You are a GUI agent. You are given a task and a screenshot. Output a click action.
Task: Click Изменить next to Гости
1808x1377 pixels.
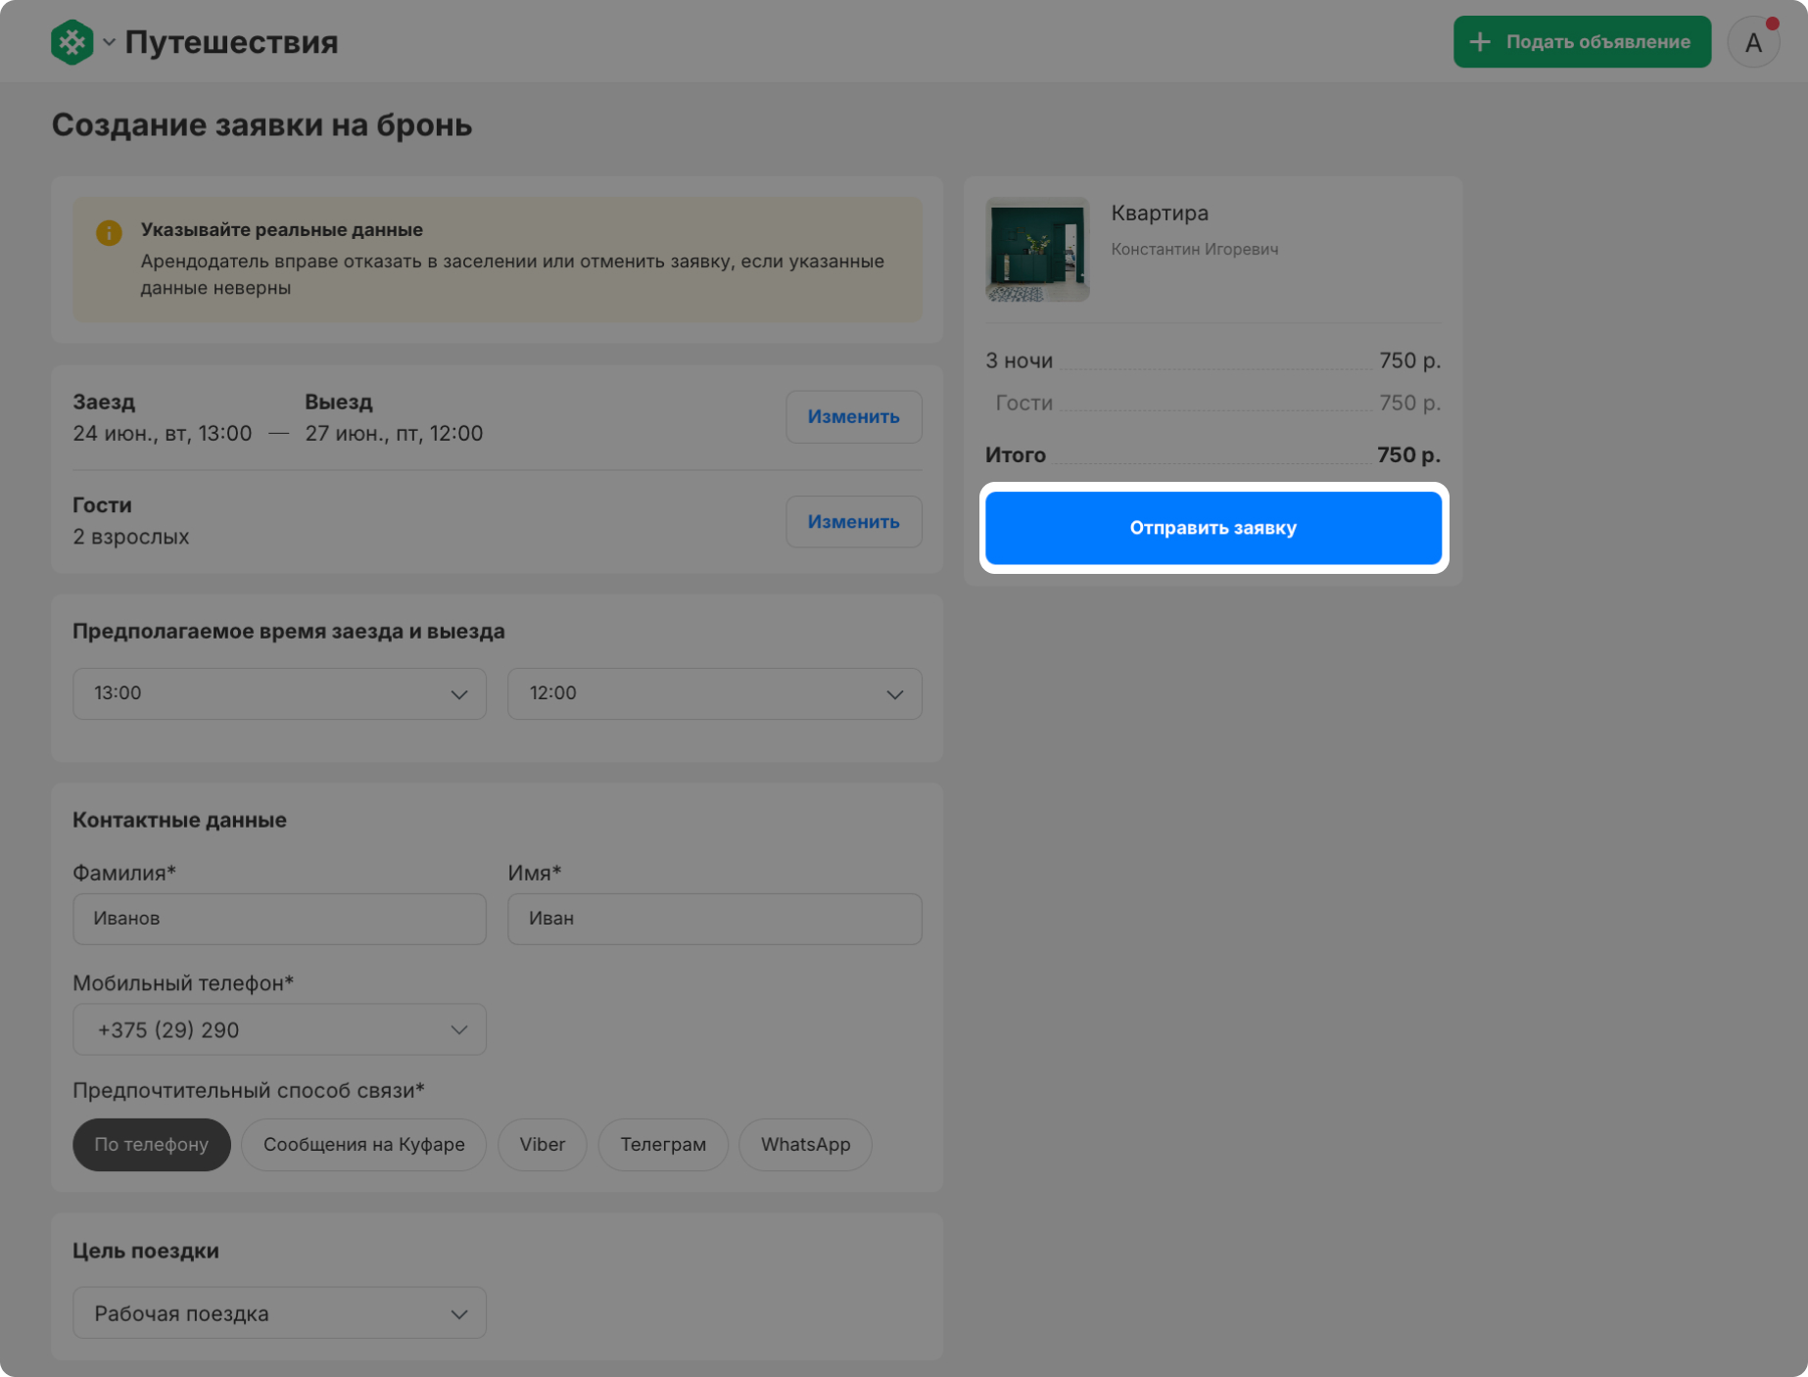pyautogui.click(x=853, y=522)
